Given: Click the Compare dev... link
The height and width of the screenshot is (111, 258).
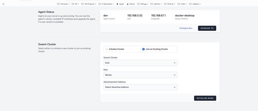Looking at the screenshot, I should (x=186, y=28).
